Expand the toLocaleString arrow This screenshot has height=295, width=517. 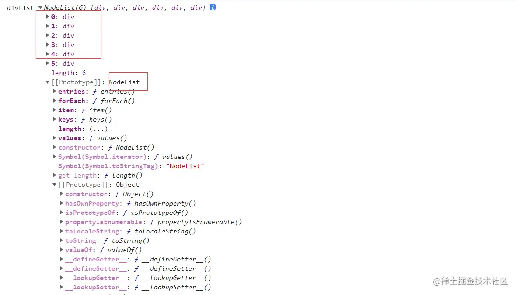(x=61, y=231)
